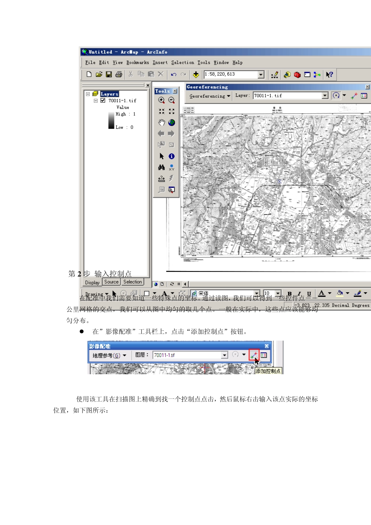Open View Link Table in Georeferencing toolbar
The height and width of the screenshot is (525, 371).
364,96
